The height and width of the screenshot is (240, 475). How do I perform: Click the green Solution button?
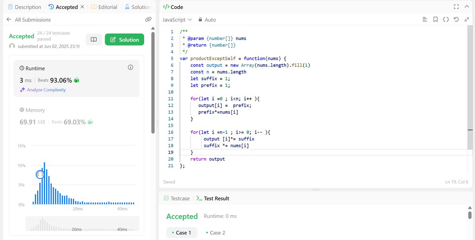click(x=124, y=40)
